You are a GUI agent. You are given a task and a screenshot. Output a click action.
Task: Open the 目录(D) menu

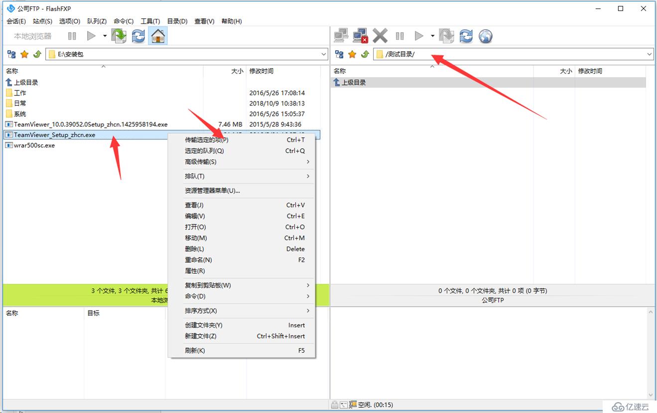click(x=177, y=21)
